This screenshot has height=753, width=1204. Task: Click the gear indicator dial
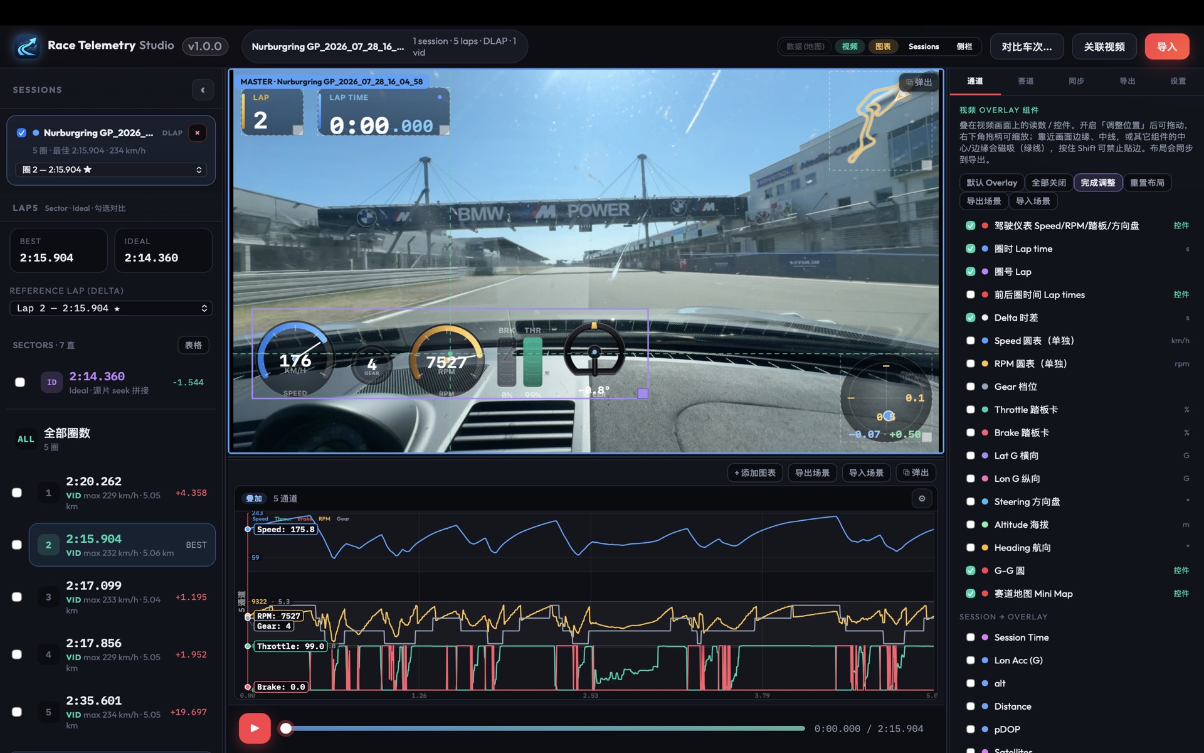pos(372,364)
